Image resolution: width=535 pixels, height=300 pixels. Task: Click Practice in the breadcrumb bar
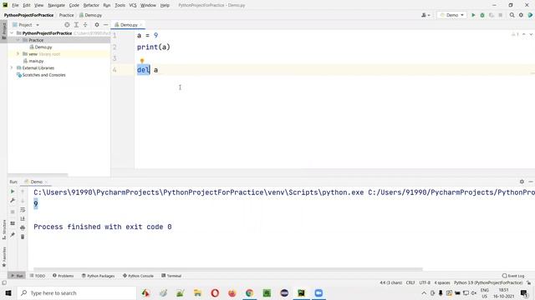coord(66,15)
